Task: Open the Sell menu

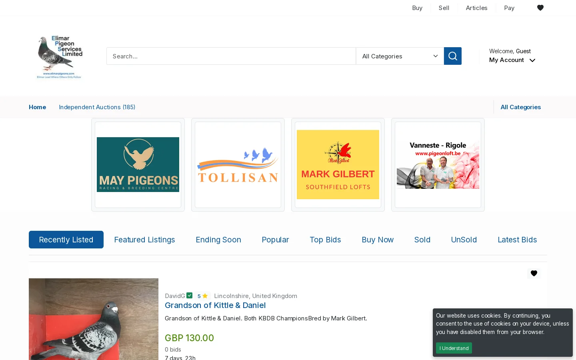Action: tap(444, 8)
